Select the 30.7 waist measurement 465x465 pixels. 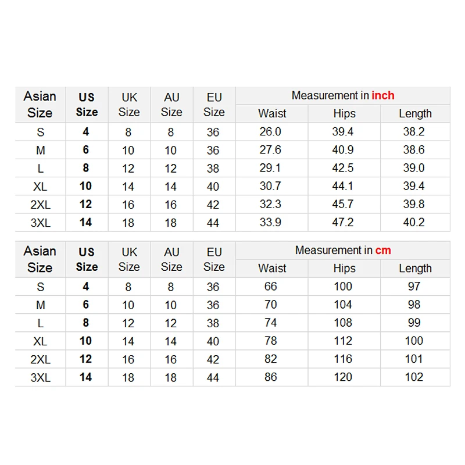coord(270,186)
